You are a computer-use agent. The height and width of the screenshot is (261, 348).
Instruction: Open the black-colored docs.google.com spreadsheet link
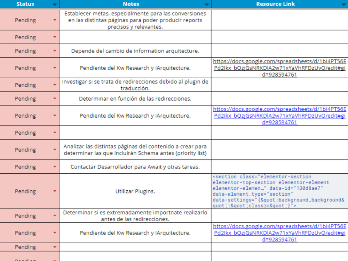(279, 68)
